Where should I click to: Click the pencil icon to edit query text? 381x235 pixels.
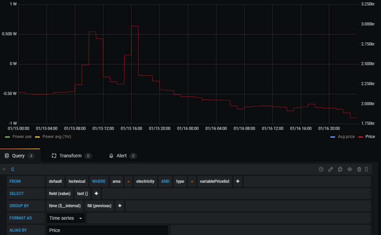[x=331, y=169]
